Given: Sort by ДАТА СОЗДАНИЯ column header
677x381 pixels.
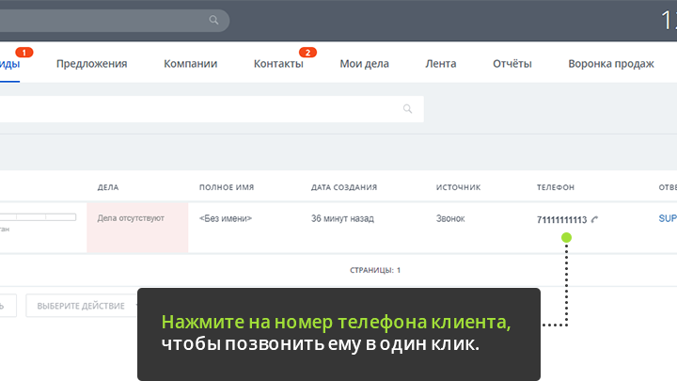Looking at the screenshot, I should pos(344,187).
